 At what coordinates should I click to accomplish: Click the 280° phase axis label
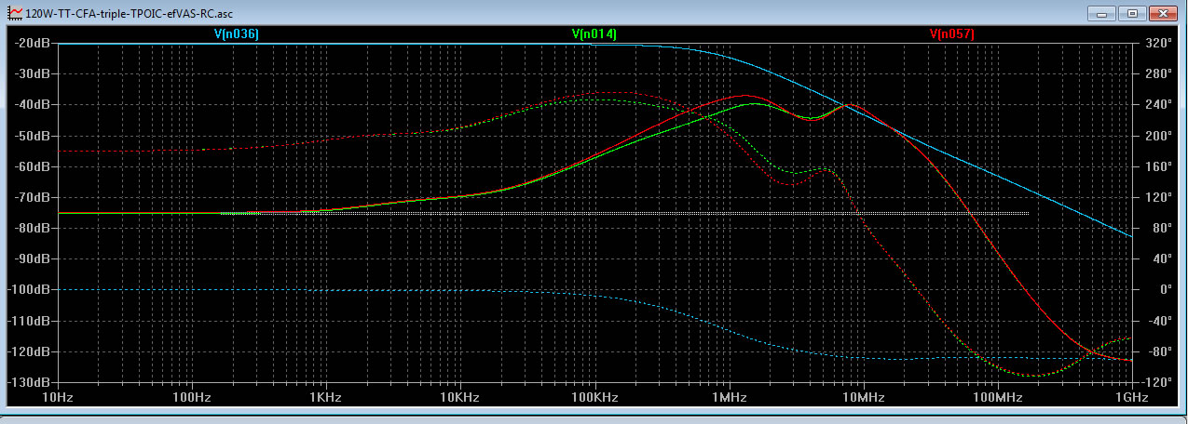coord(1158,73)
